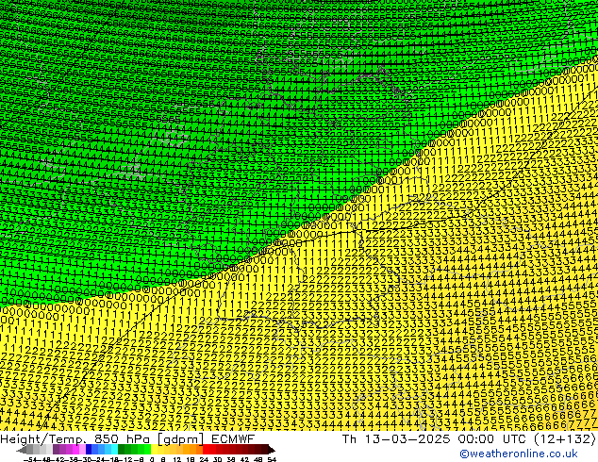This screenshot has width=598, height=462.
Task: Click the ECMWF model label
Action: 233,438
